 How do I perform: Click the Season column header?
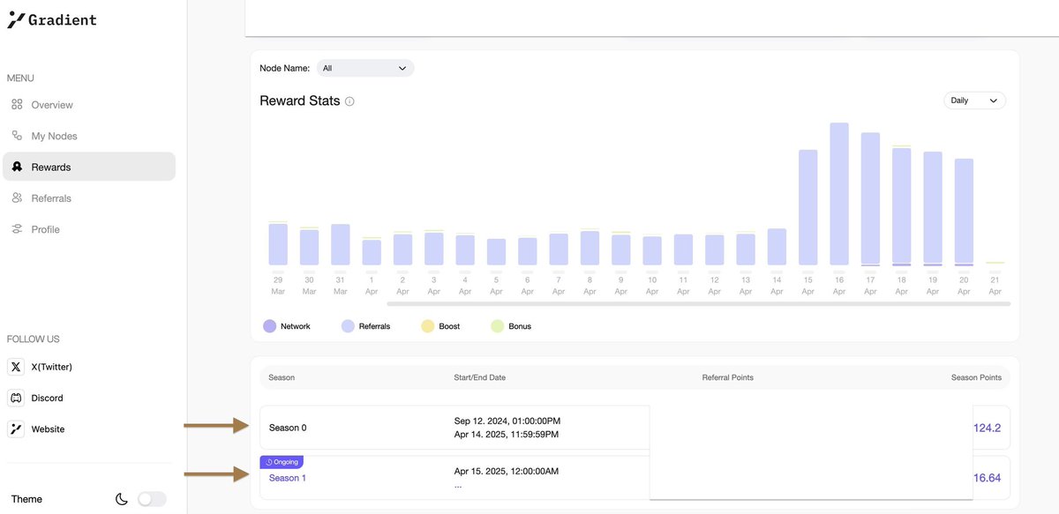[x=282, y=377]
